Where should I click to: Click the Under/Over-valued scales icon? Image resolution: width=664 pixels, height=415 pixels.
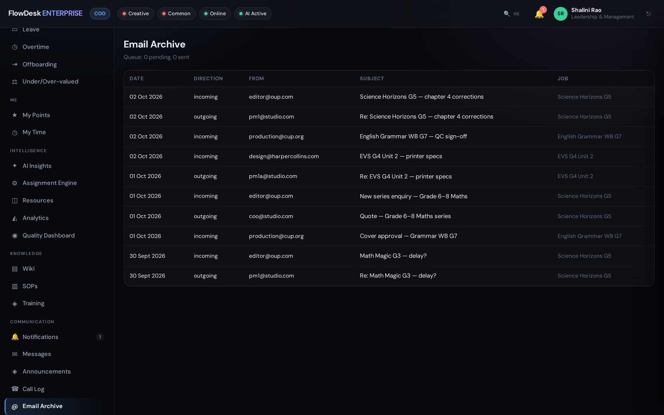tap(15, 82)
